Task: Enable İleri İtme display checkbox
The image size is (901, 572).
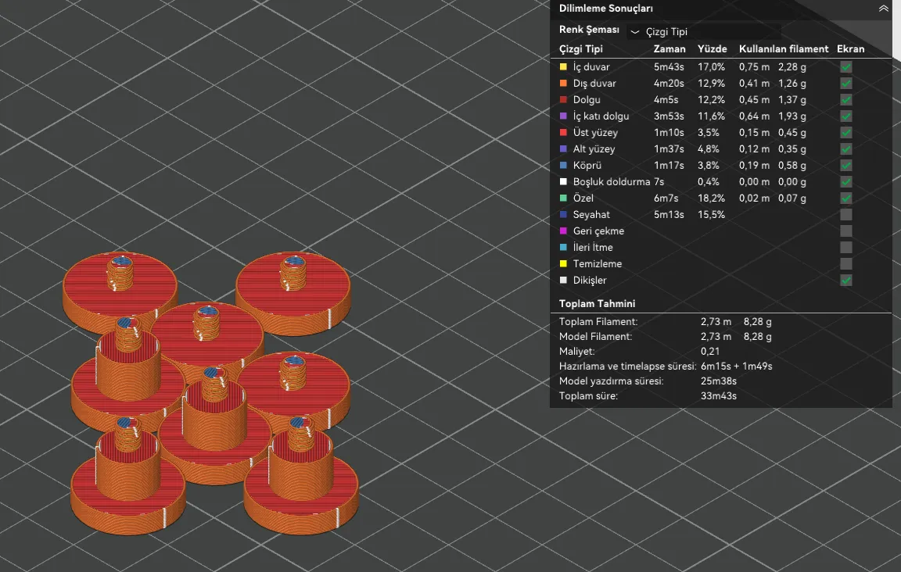Action: pyautogui.click(x=845, y=248)
